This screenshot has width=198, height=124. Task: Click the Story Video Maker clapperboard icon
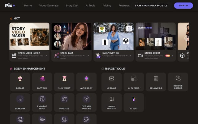[14, 55]
